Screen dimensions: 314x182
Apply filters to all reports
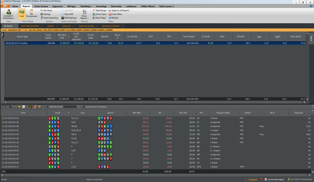(x=119, y=10)
